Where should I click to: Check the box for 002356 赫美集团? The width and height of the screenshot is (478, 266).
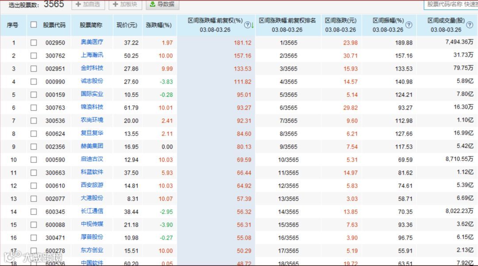[34, 147]
